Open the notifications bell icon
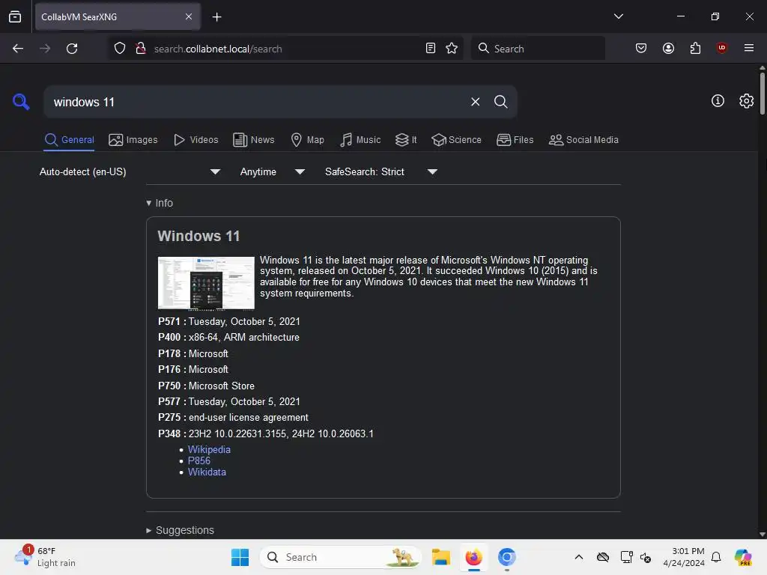 (x=716, y=557)
